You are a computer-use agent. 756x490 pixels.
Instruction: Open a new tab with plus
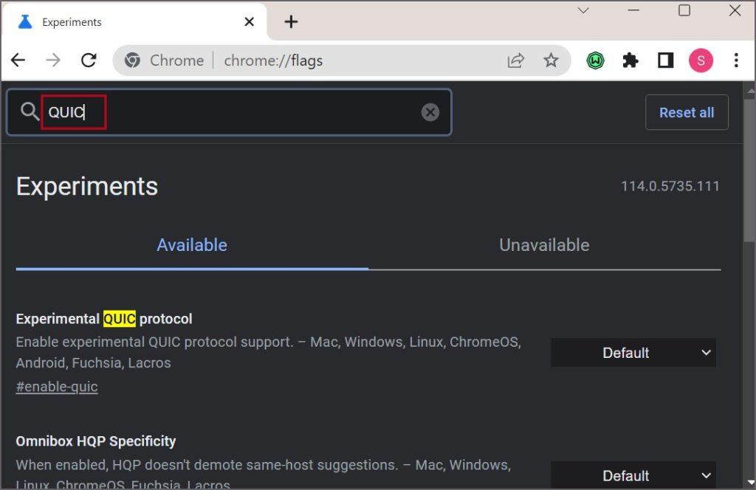[291, 21]
